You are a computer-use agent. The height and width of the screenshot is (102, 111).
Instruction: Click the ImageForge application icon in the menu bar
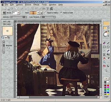coord(2,5)
